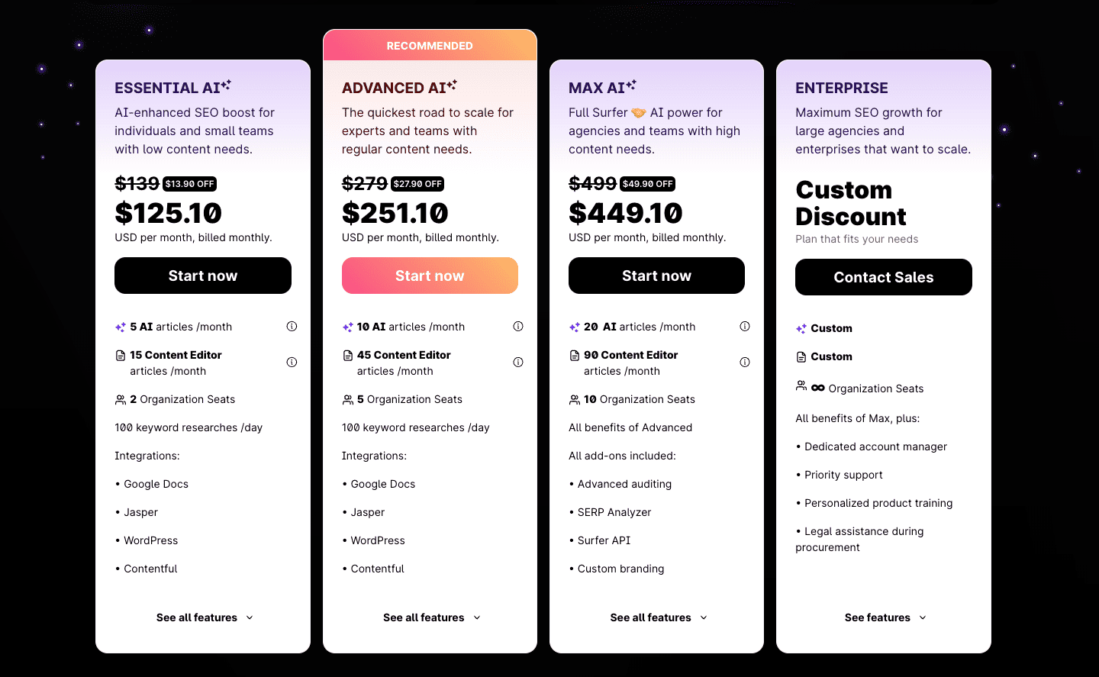Choose Start now under Max AI
Screen dimensions: 1099x677
coord(656,276)
